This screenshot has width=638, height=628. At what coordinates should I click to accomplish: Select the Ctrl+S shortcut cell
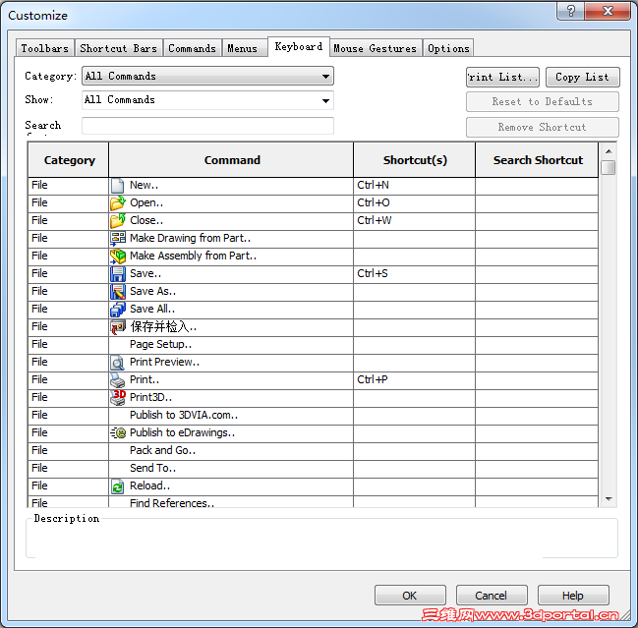415,274
